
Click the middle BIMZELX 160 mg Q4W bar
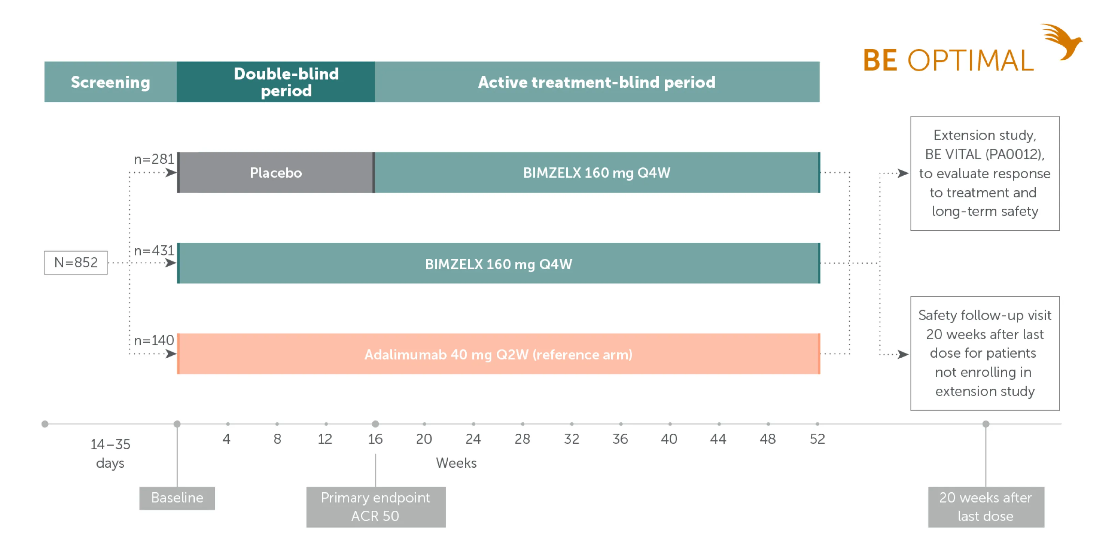click(498, 263)
